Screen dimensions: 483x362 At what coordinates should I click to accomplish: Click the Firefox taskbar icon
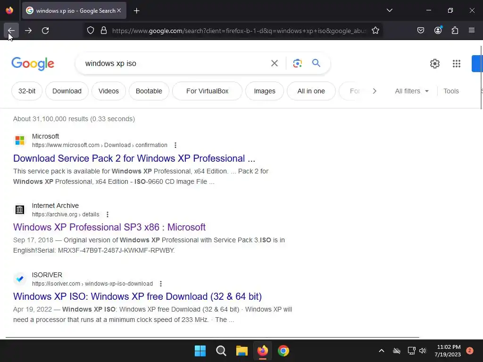pos(263,351)
